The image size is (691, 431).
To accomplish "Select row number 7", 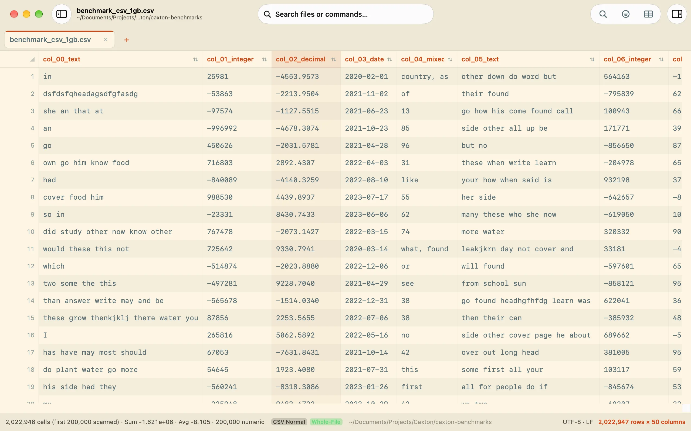I will (32, 180).
